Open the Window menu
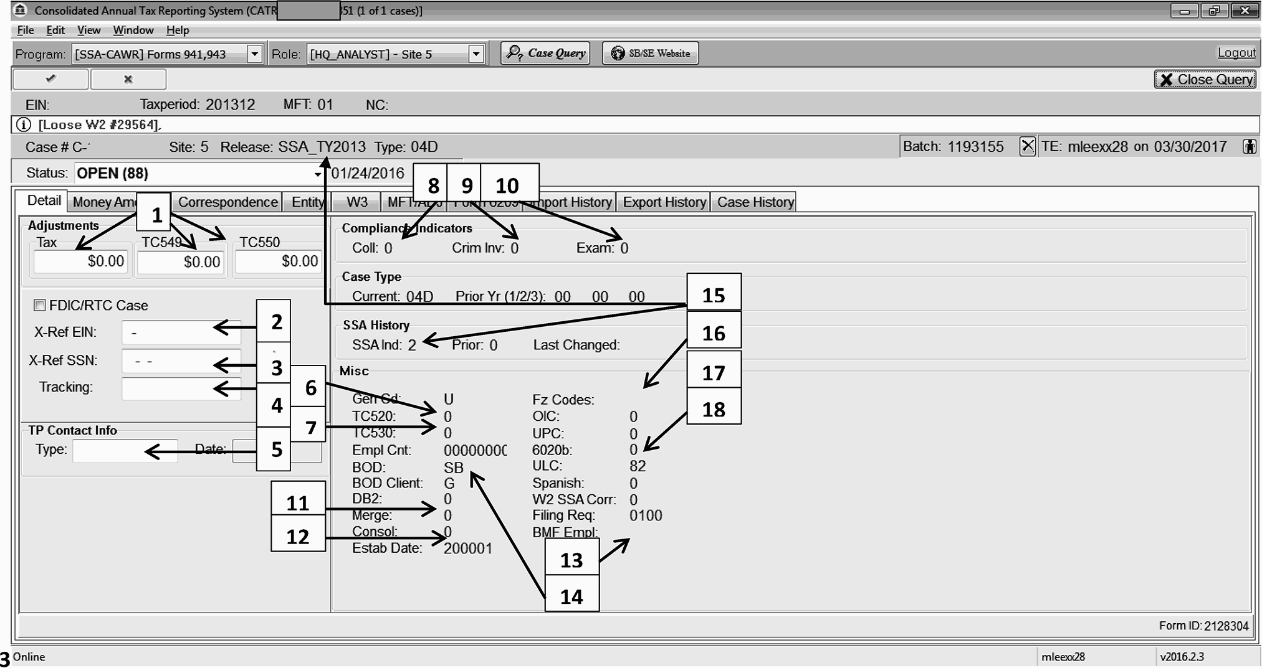1262x668 pixels. pyautogui.click(x=133, y=30)
